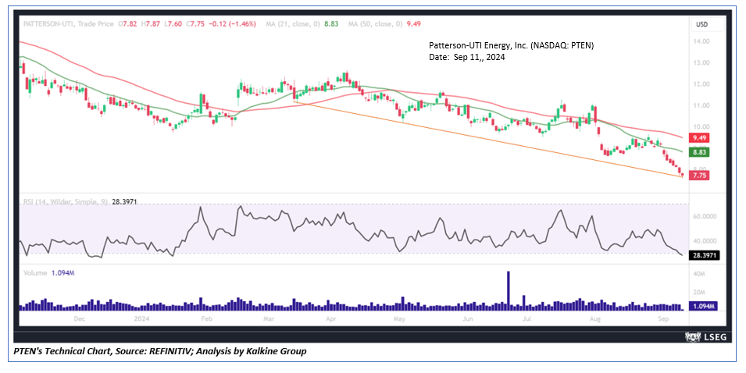Click the 12.00 price axis label
This screenshot has width=746, height=373.
point(701,84)
